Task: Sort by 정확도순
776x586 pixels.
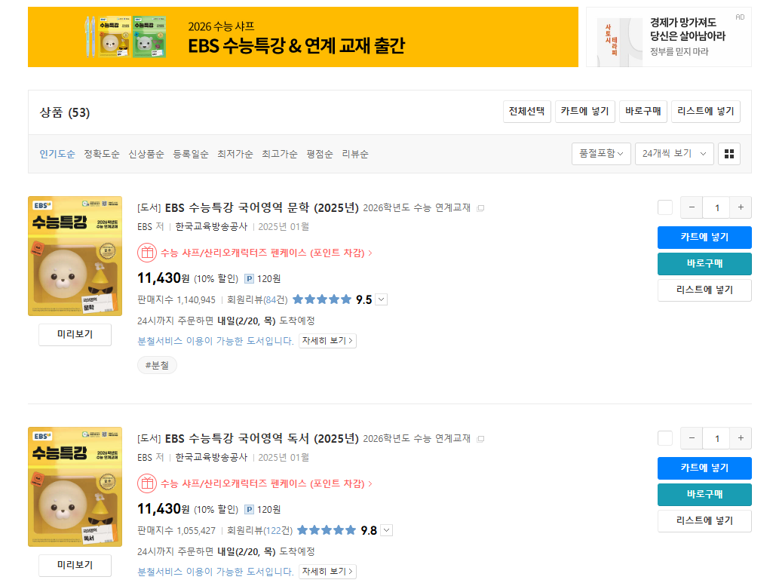Action: [x=102, y=154]
